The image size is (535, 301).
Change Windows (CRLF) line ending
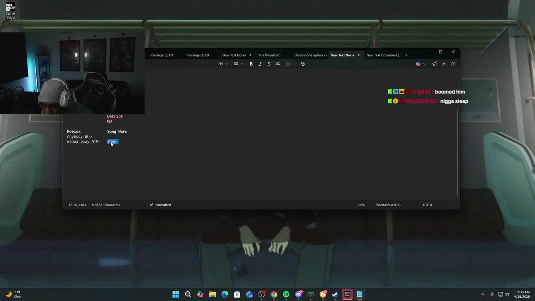tap(388, 205)
